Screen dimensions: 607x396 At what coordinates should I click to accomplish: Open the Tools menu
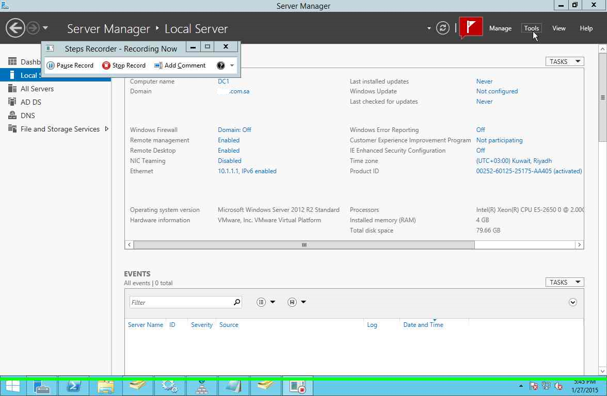tap(531, 28)
